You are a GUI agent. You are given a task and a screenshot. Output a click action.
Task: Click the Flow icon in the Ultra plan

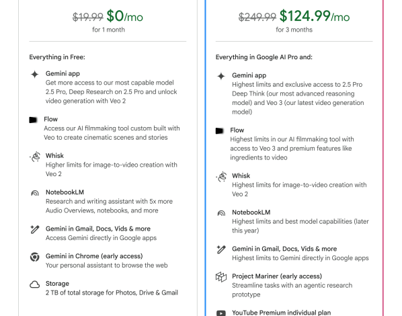(220, 131)
